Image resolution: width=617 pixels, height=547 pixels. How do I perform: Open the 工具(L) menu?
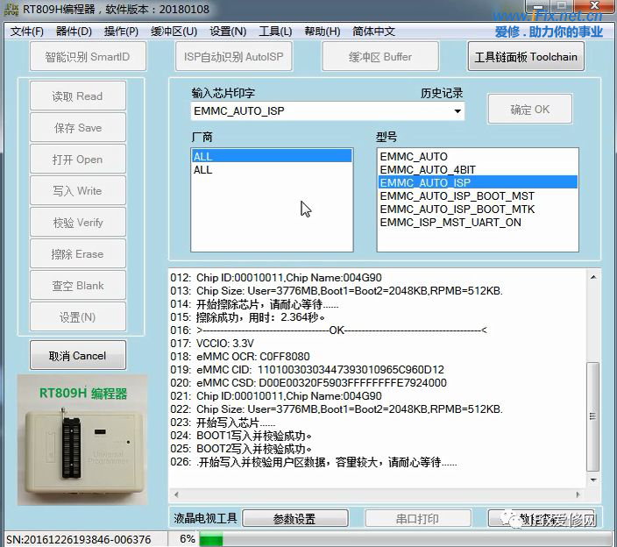(275, 32)
